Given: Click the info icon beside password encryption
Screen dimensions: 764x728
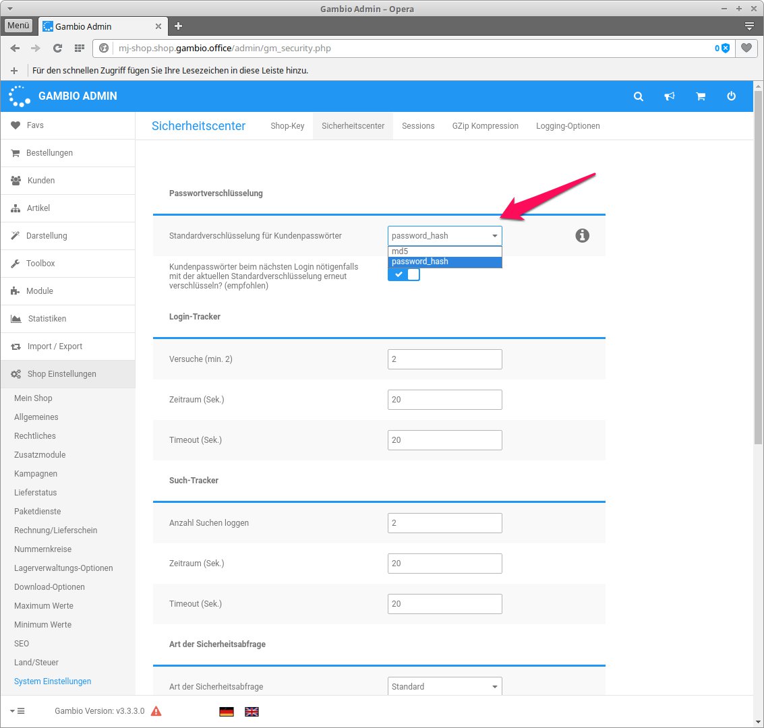Looking at the screenshot, I should [x=583, y=235].
